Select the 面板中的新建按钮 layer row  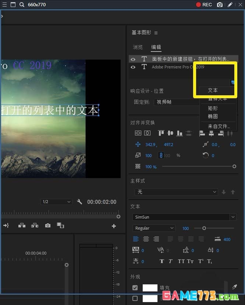pos(183,59)
